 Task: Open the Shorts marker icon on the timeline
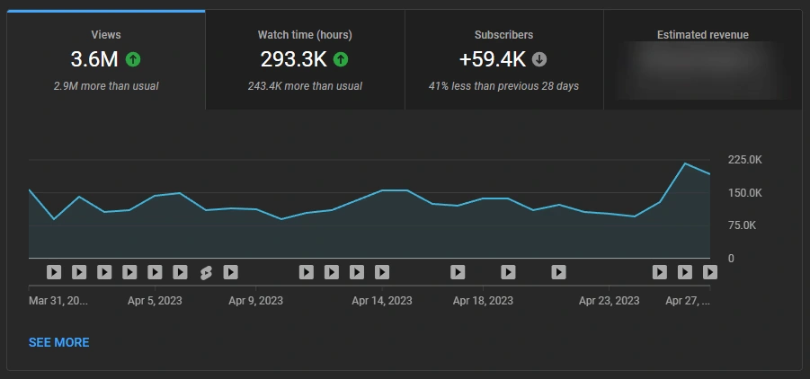[205, 272]
